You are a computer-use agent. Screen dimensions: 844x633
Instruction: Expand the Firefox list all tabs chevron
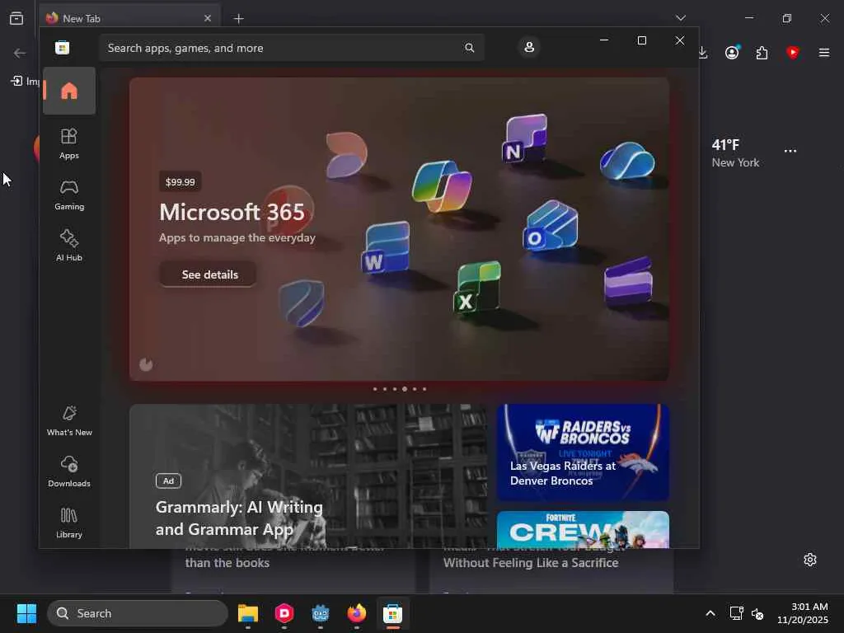[681, 18]
